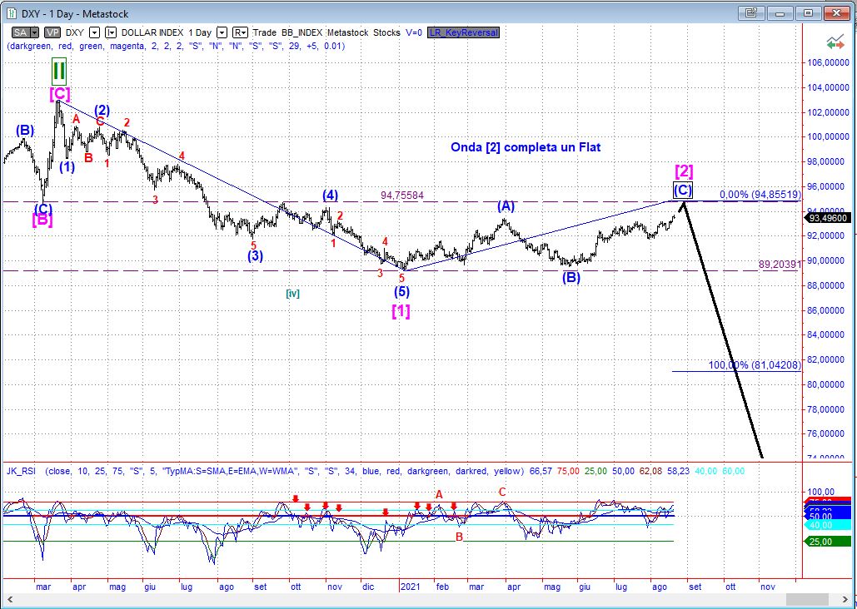Click the chart-with-arrows icon at top right

tap(834, 43)
